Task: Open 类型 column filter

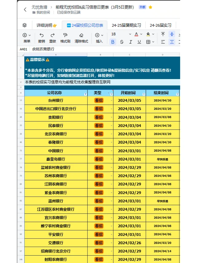Action: pyautogui.click(x=111, y=94)
